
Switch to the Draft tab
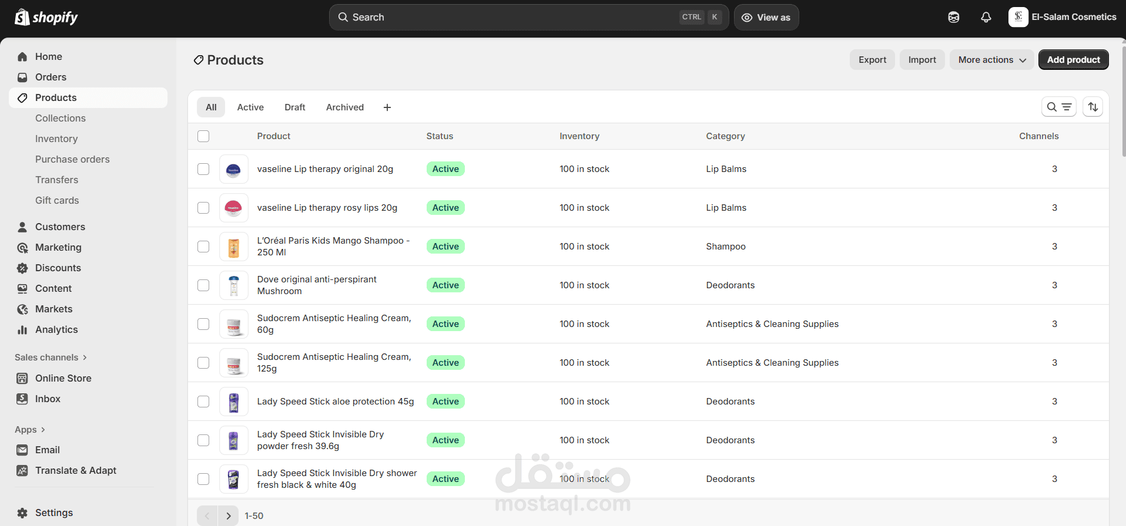(x=295, y=107)
